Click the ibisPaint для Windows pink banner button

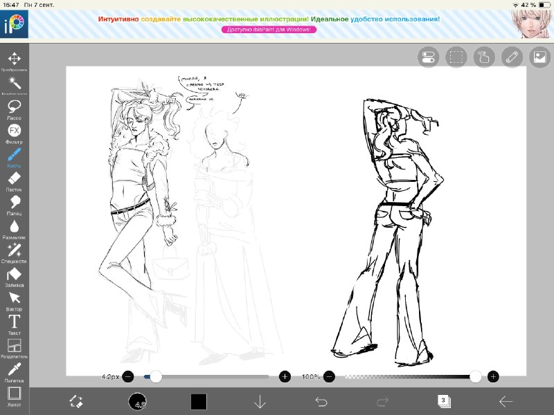269,30
